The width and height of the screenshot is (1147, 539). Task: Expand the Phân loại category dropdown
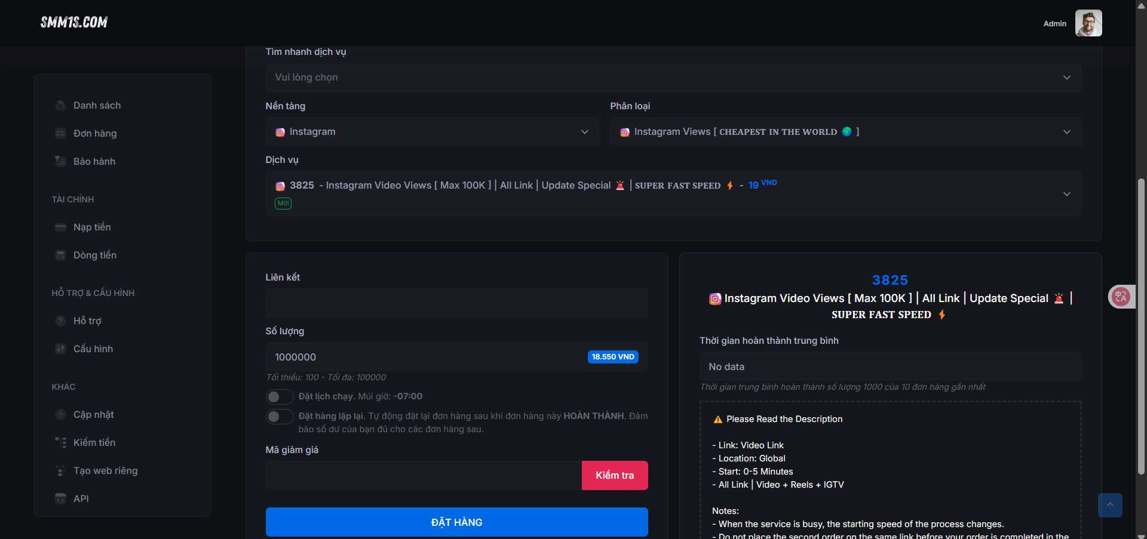click(x=845, y=132)
